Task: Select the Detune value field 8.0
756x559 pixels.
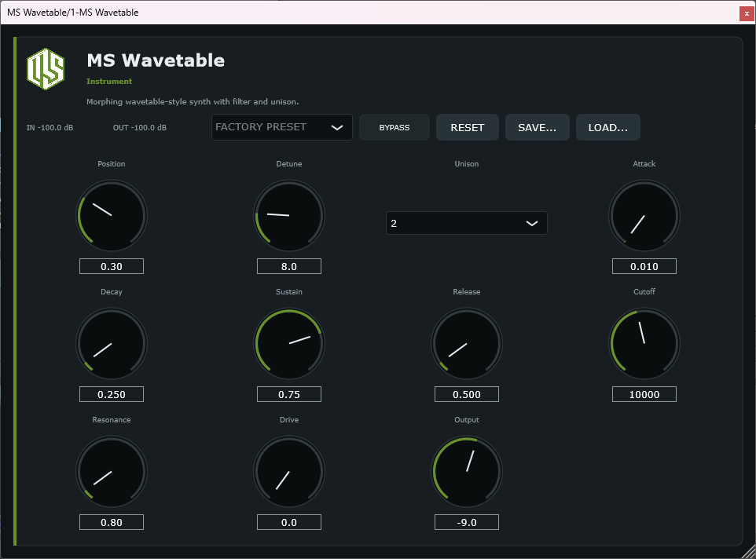Action: 288,266
